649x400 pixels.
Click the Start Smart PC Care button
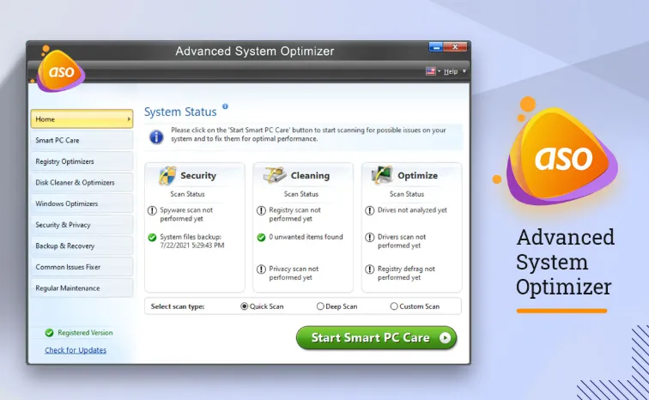point(376,338)
